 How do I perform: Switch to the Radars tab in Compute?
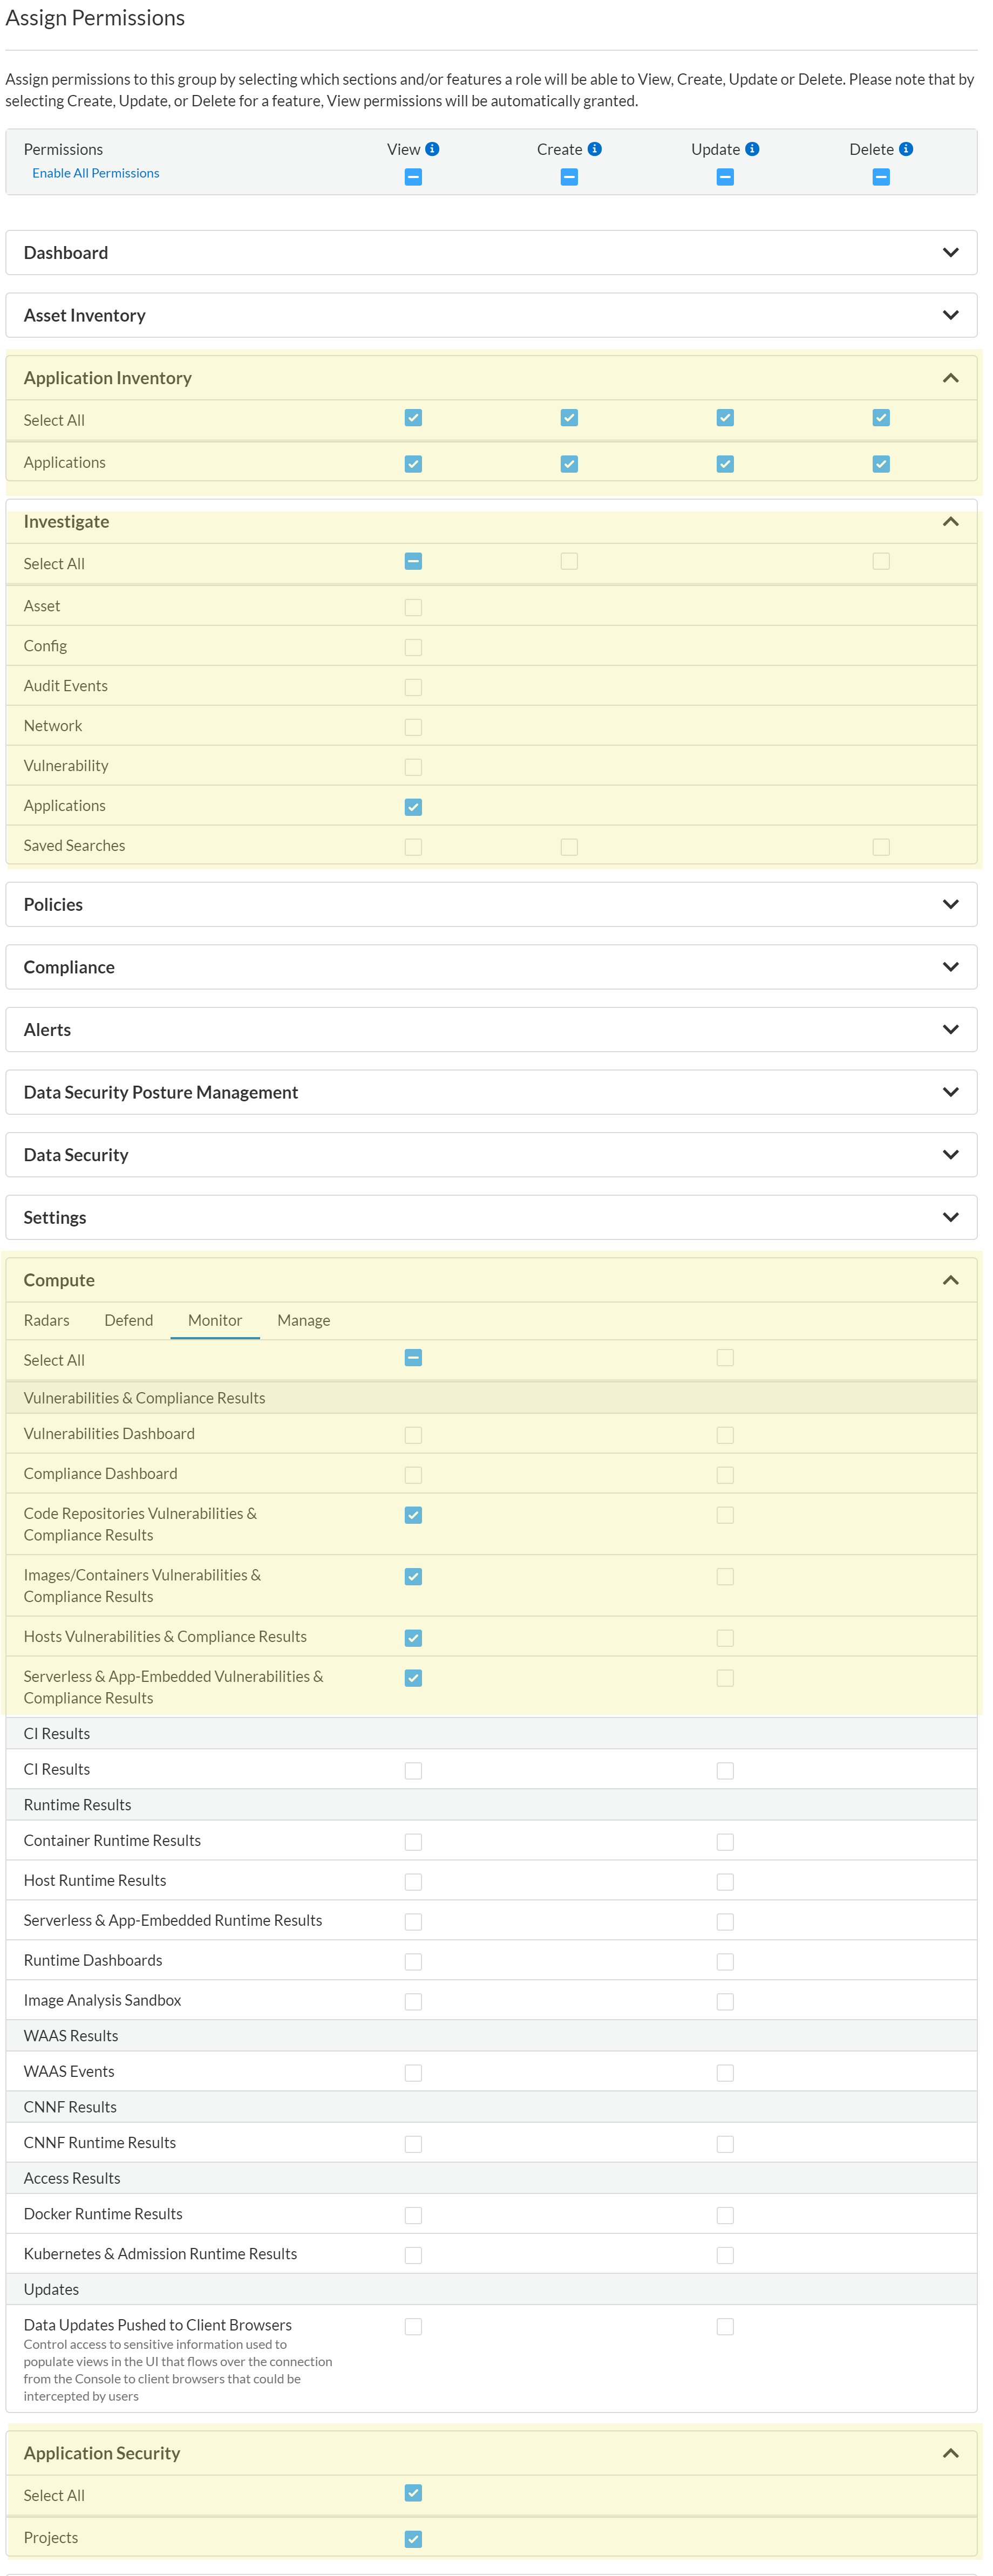47,1320
